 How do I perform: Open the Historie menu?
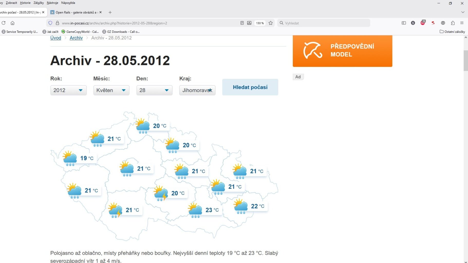25,3
